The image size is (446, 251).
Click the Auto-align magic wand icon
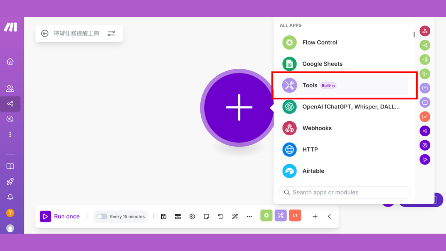click(x=235, y=216)
